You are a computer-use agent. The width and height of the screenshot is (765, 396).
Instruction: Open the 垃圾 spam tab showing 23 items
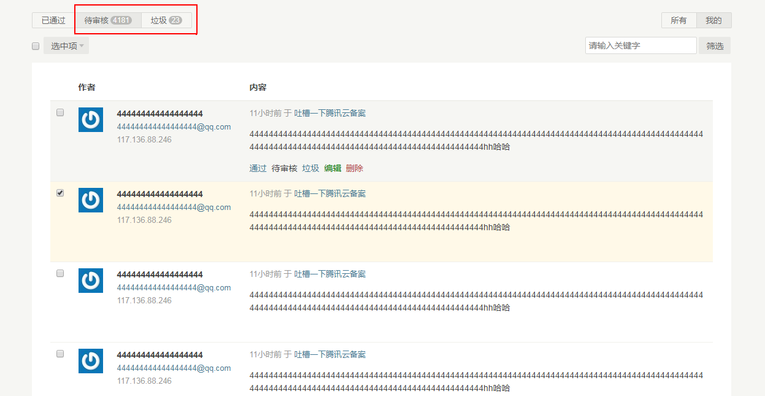(167, 19)
